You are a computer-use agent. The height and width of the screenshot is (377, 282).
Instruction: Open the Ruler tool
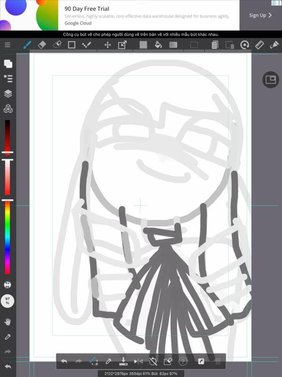point(259,45)
